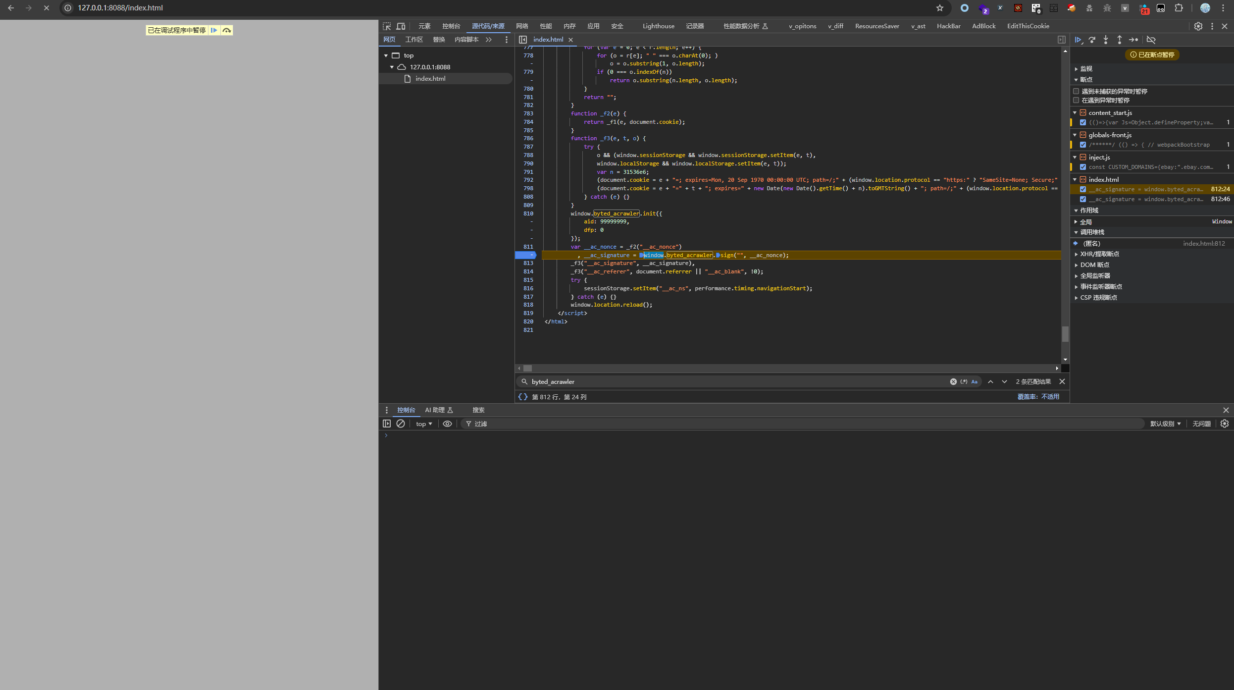Step over next function call
This screenshot has height=690, width=1234.
[x=1092, y=40]
